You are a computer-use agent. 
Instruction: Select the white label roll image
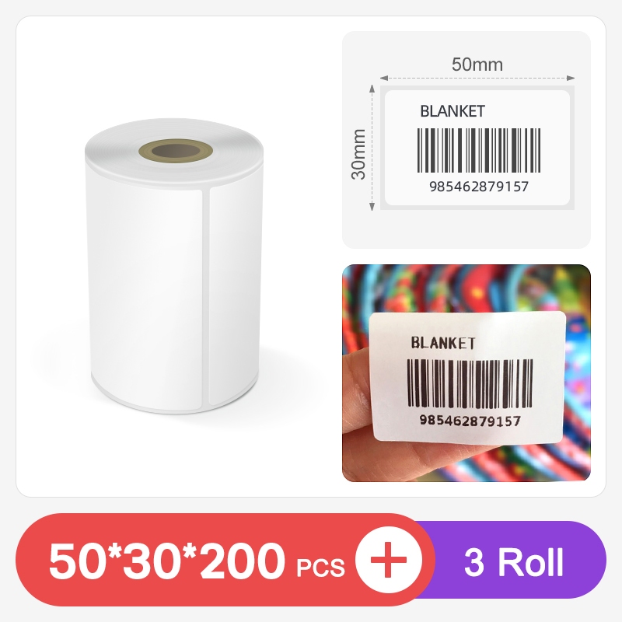(x=173, y=266)
